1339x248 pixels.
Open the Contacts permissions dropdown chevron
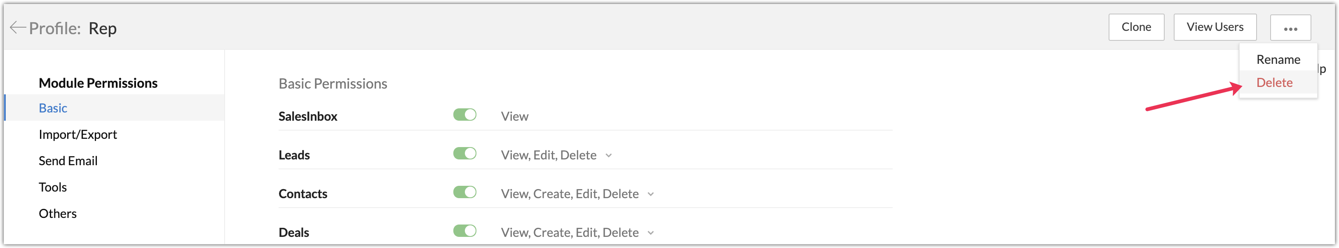click(651, 194)
